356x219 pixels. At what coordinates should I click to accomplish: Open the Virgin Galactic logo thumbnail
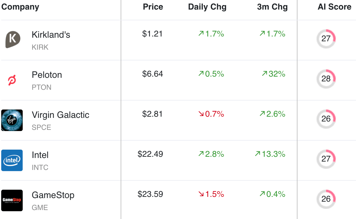12,120
